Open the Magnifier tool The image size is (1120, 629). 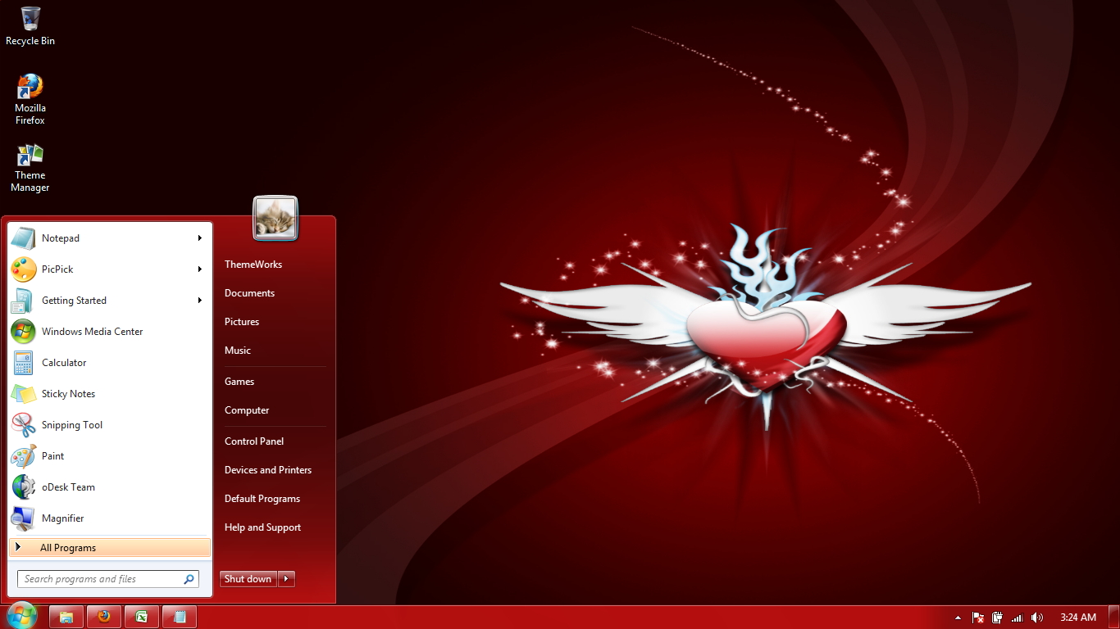click(x=62, y=518)
